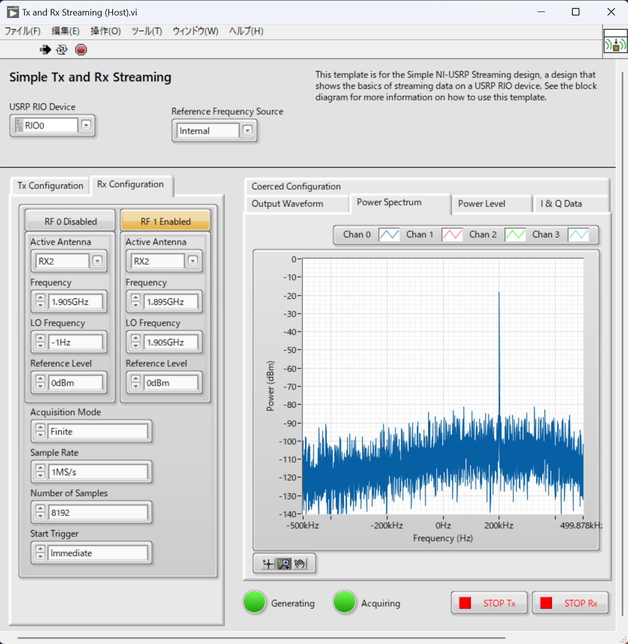Image resolution: width=628 pixels, height=644 pixels.
Task: Open the ウィンドウ(W) menu
Action: point(196,31)
